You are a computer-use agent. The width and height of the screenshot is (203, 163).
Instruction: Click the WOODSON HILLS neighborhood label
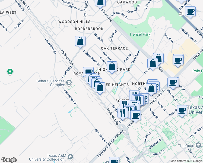(74, 22)
